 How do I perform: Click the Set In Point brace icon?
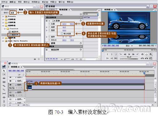click(x=107, y=54)
